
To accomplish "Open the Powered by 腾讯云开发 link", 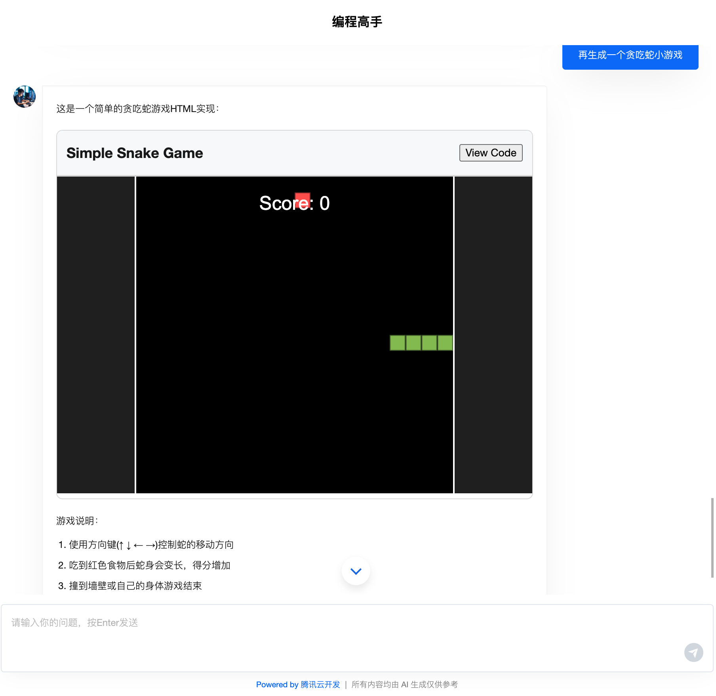I will 298,685.
